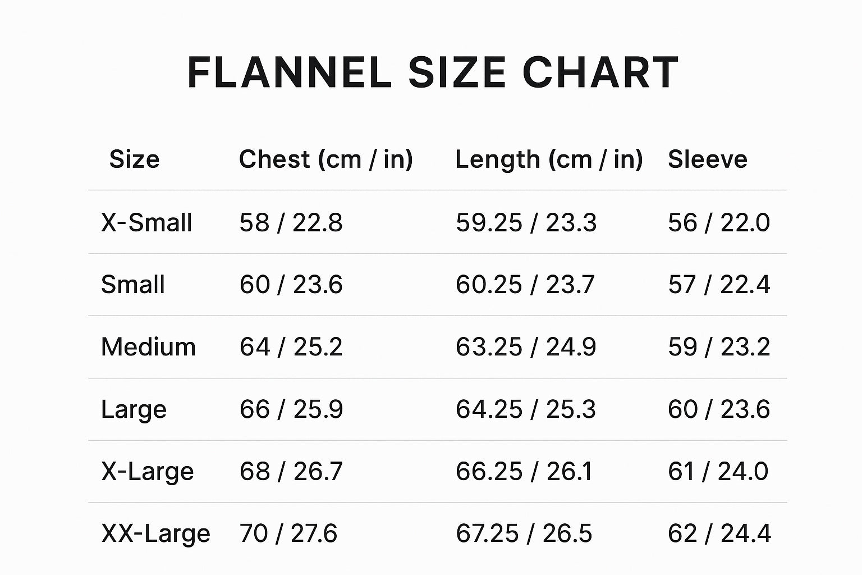Click X-Small chest value 58 / 22.8
This screenshot has height=575, width=862.
click(x=291, y=223)
